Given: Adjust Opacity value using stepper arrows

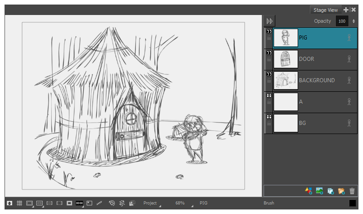Looking at the screenshot, I should tap(353, 21).
